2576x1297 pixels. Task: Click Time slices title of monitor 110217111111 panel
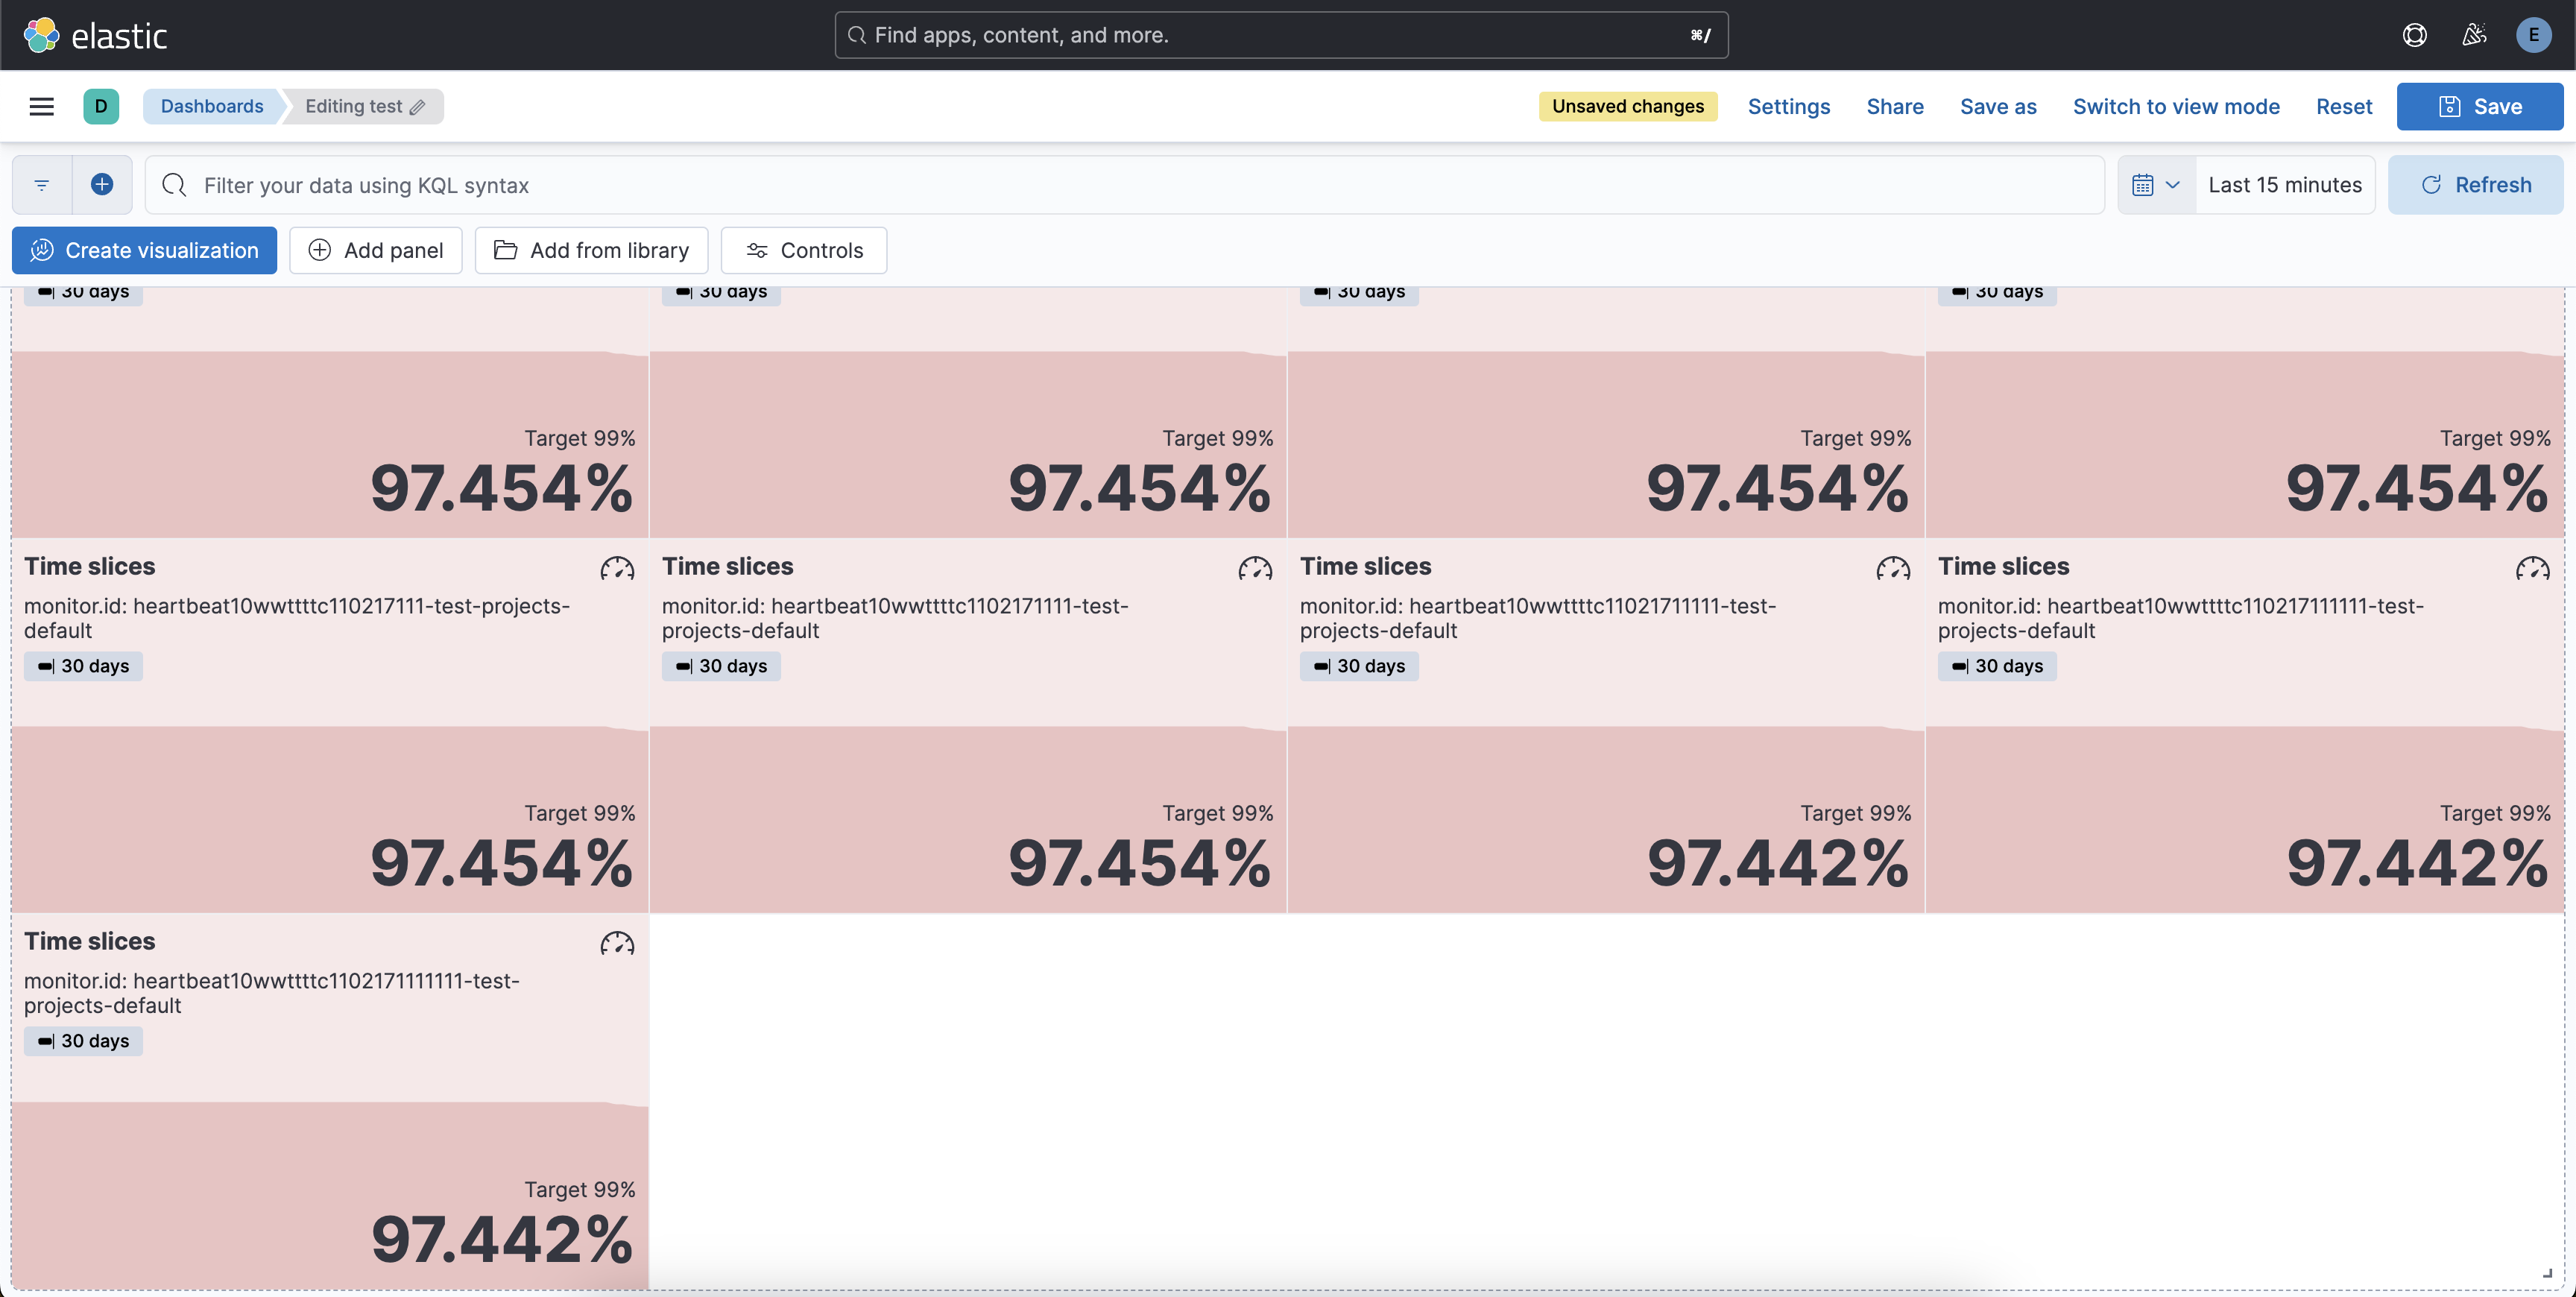click(2003, 566)
